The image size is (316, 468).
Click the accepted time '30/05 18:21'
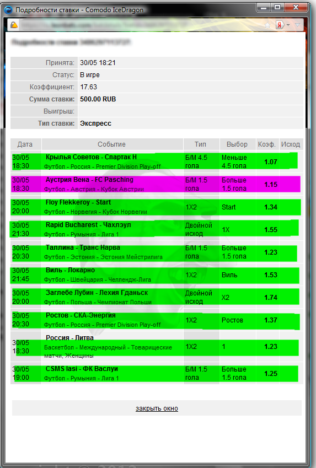click(x=98, y=63)
